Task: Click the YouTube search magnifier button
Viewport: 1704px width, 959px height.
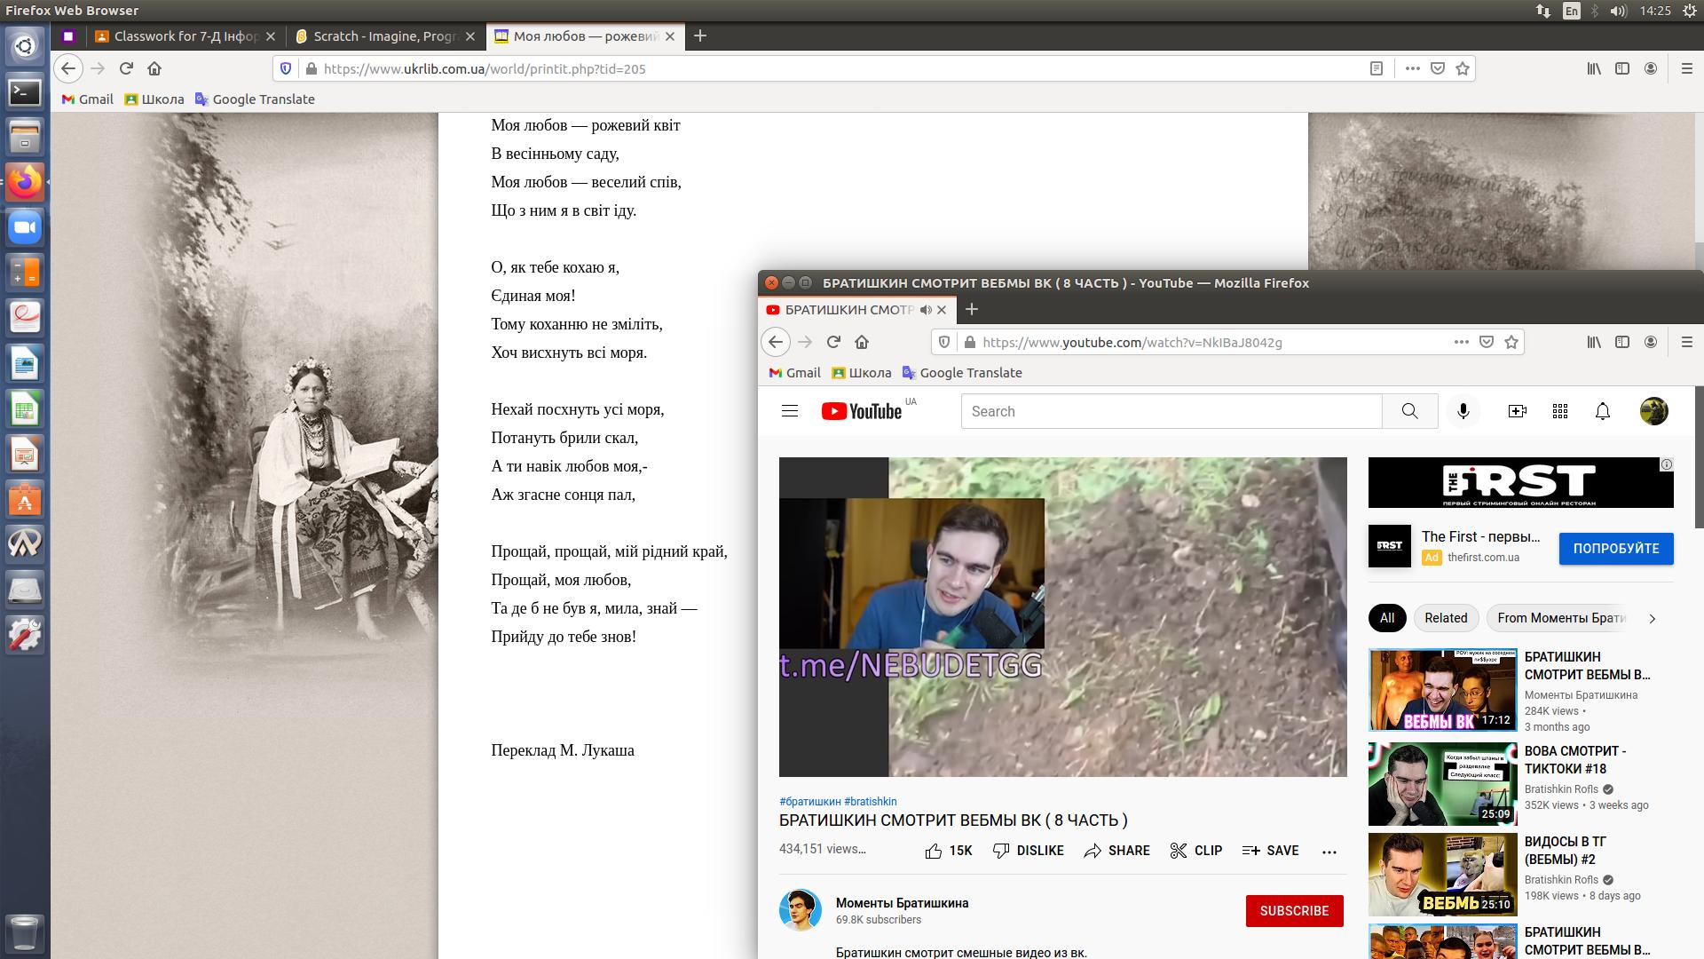Action: click(1409, 411)
